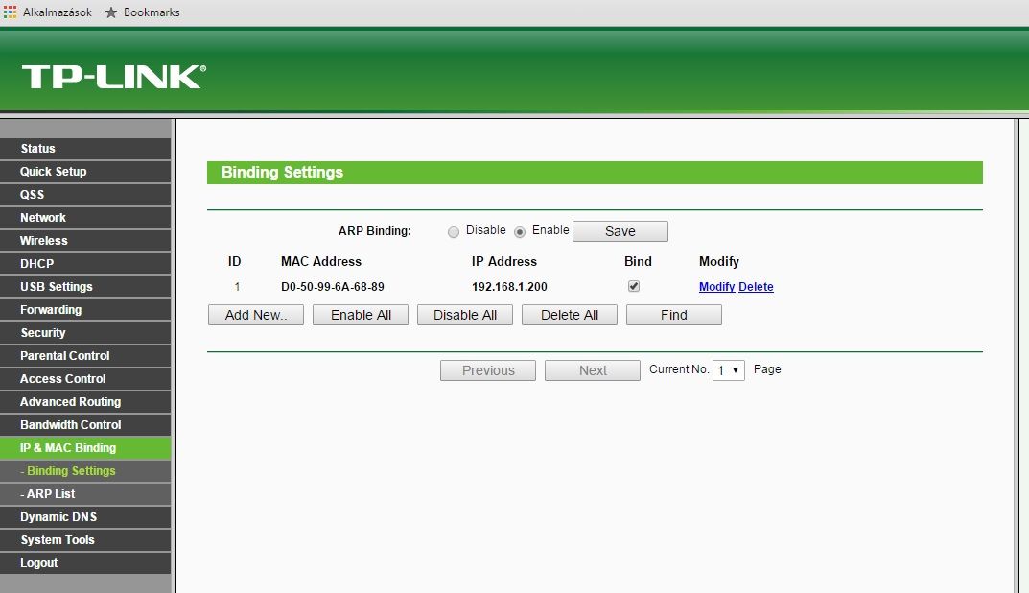Open Dynamic DNS settings

[85, 516]
